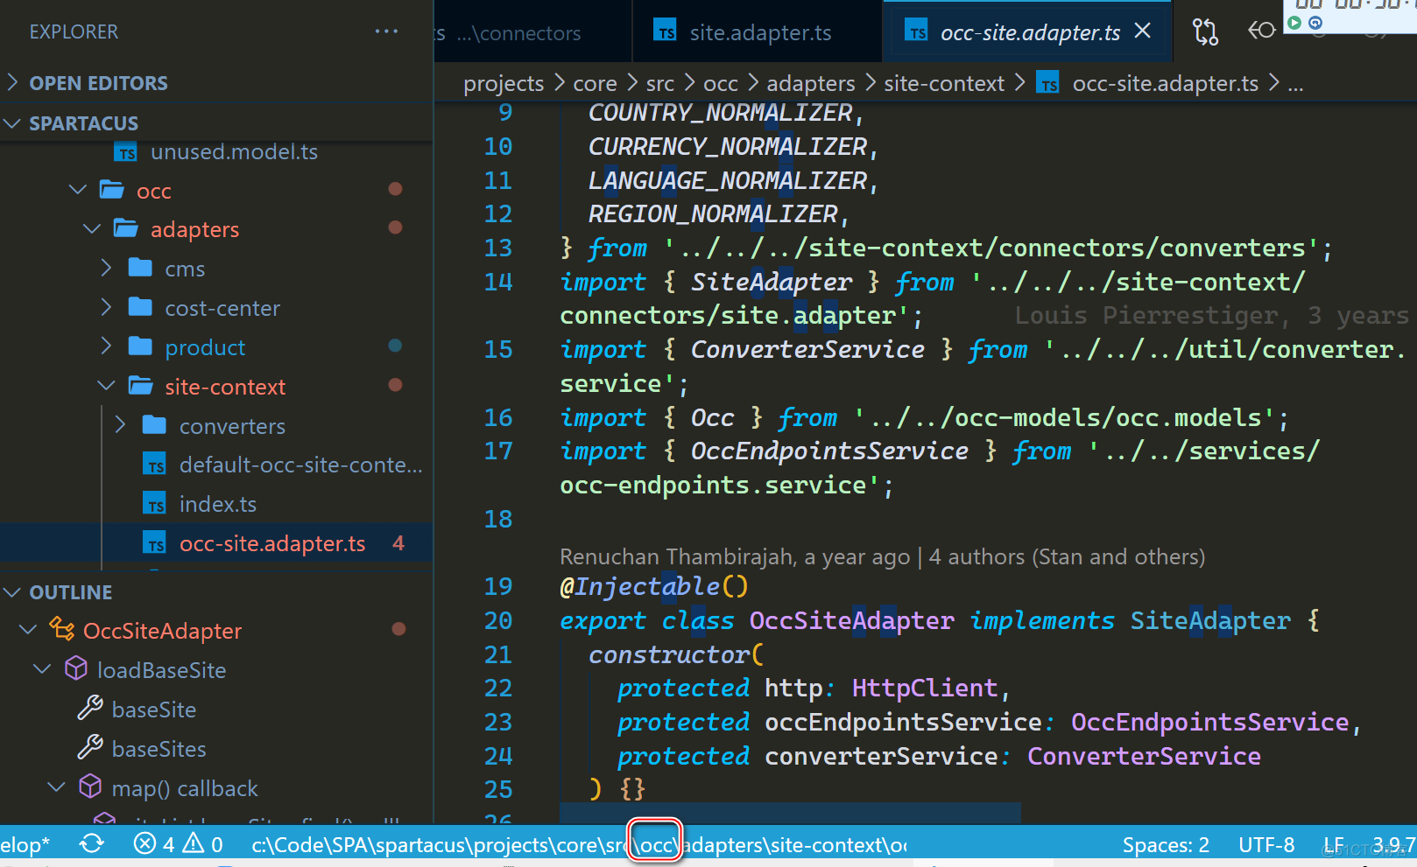Switch to the ...\connectors tab
The image size is (1417, 867).
click(x=532, y=31)
